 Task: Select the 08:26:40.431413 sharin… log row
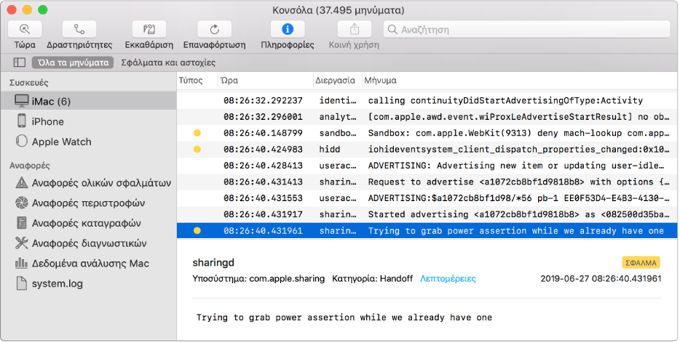(x=427, y=182)
